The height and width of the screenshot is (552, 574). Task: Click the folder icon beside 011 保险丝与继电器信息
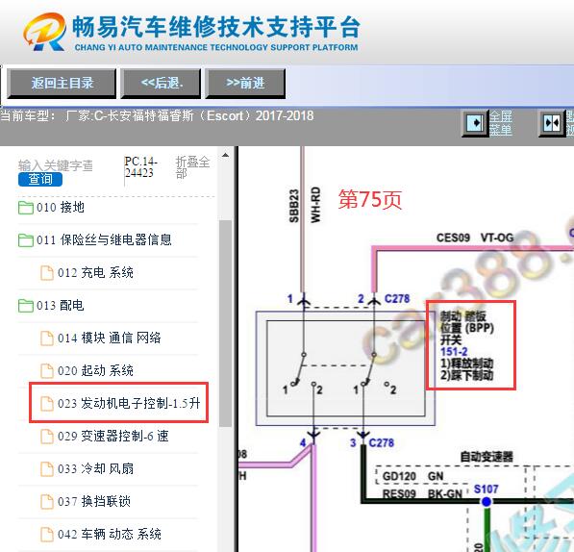(x=26, y=240)
